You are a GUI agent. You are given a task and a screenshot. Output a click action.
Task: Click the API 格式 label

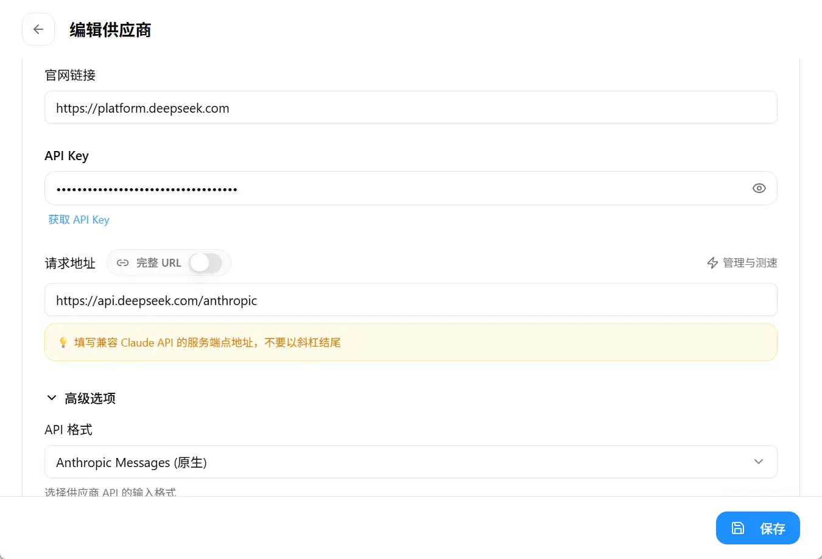68,430
